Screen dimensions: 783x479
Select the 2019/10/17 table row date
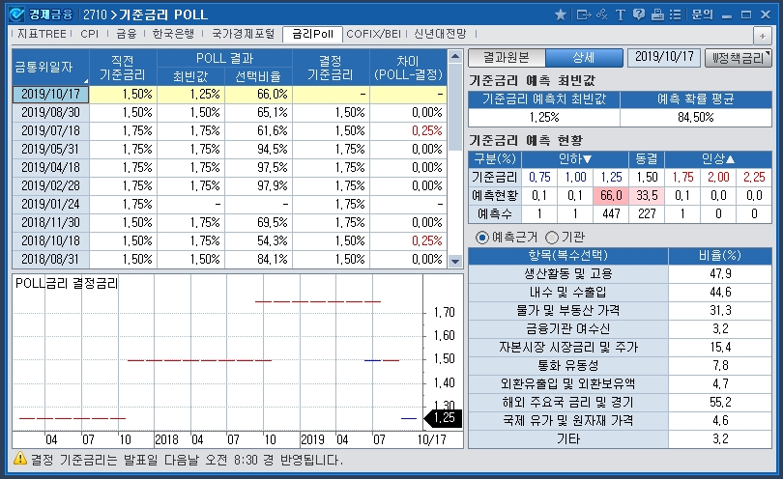click(50, 95)
